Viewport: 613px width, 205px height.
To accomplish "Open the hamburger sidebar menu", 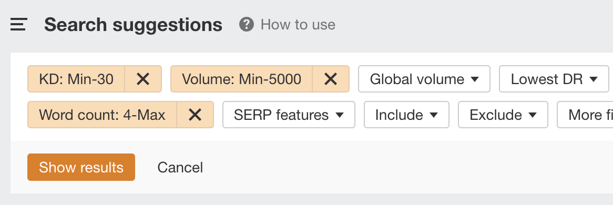I will point(18,24).
